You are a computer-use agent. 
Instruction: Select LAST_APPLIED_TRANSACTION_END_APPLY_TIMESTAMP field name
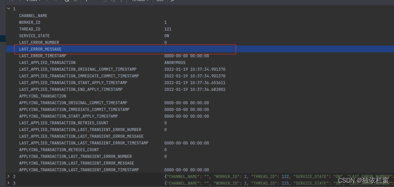(71, 89)
